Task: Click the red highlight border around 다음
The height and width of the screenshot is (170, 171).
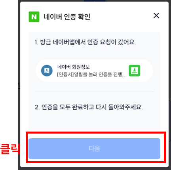Action: (96, 133)
